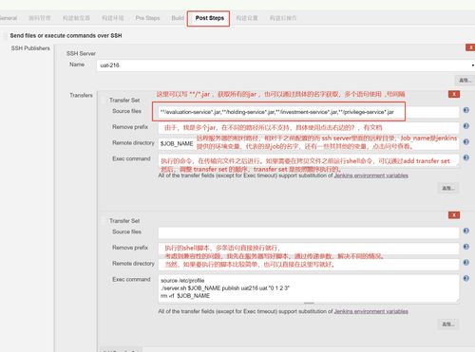Click the second Transfer Set Remote directory field
475x352 pixels.
click(309, 264)
